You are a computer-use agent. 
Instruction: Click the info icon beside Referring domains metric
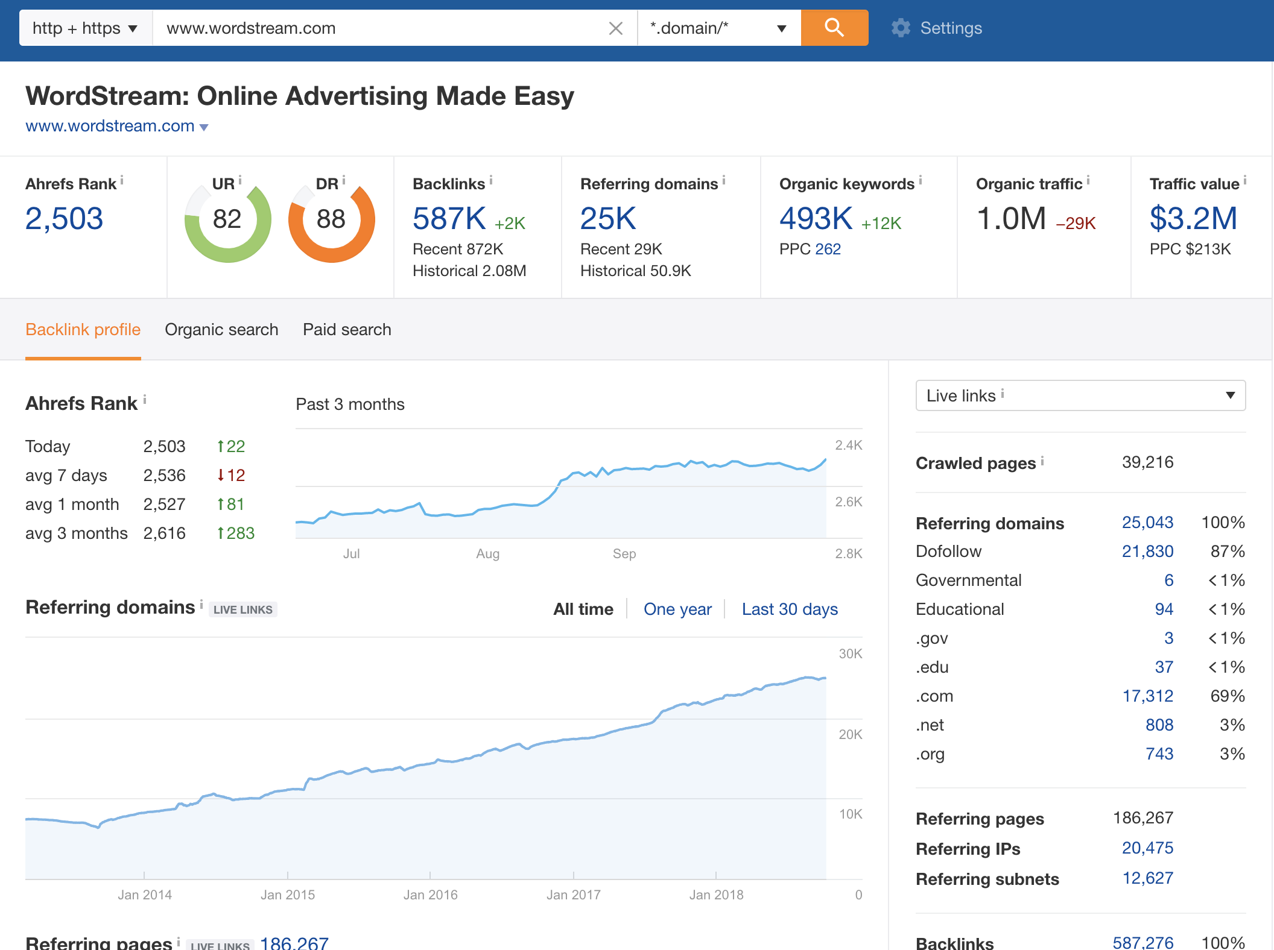point(724,180)
